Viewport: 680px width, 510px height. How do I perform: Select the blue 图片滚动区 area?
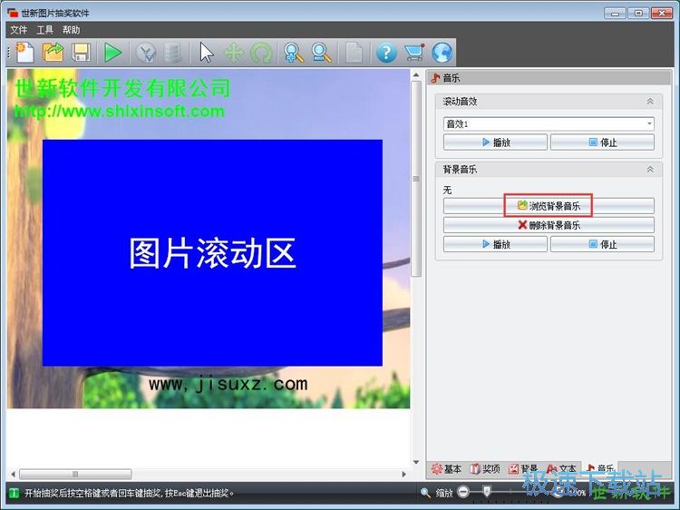(212, 252)
